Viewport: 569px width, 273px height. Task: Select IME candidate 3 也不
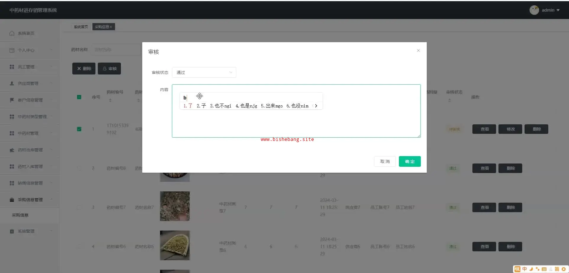(220, 106)
